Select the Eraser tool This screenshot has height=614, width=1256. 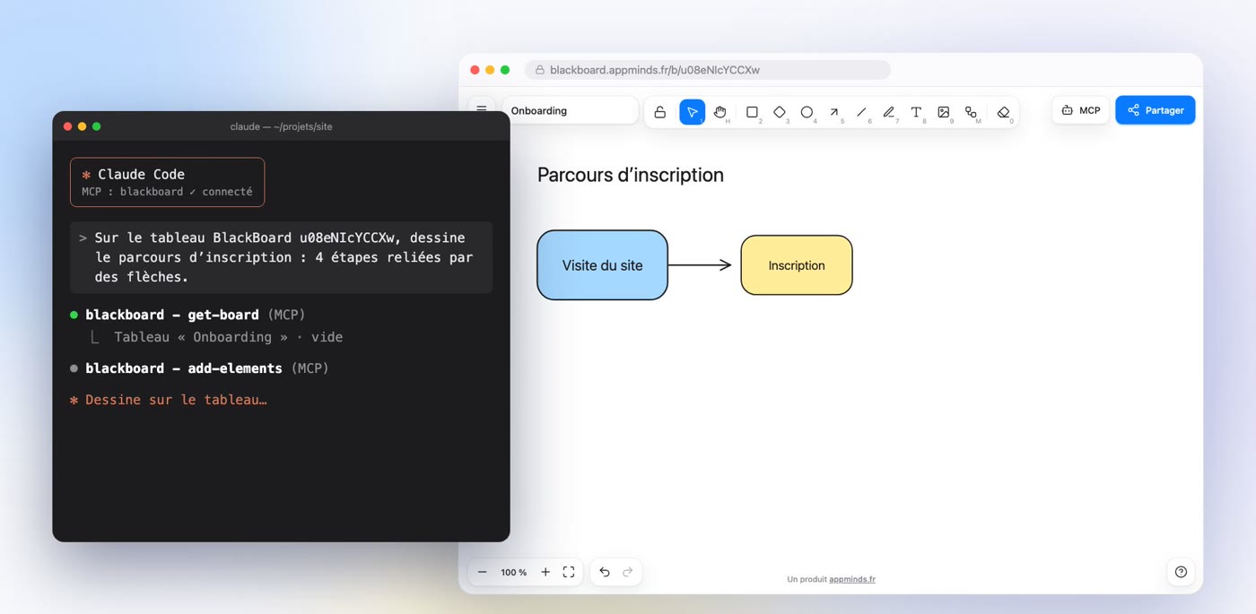[1003, 112]
